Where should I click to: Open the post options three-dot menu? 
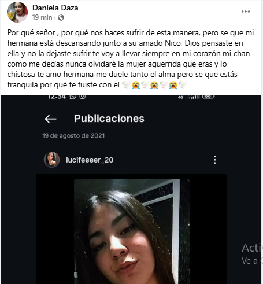(246, 12)
